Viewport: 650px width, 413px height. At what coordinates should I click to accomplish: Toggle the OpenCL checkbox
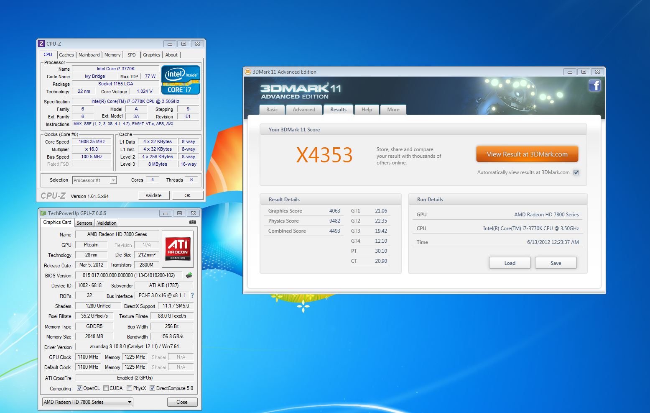[79, 388]
